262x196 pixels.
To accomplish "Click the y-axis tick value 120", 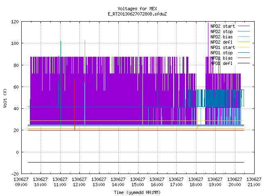I will pos(15,22).
